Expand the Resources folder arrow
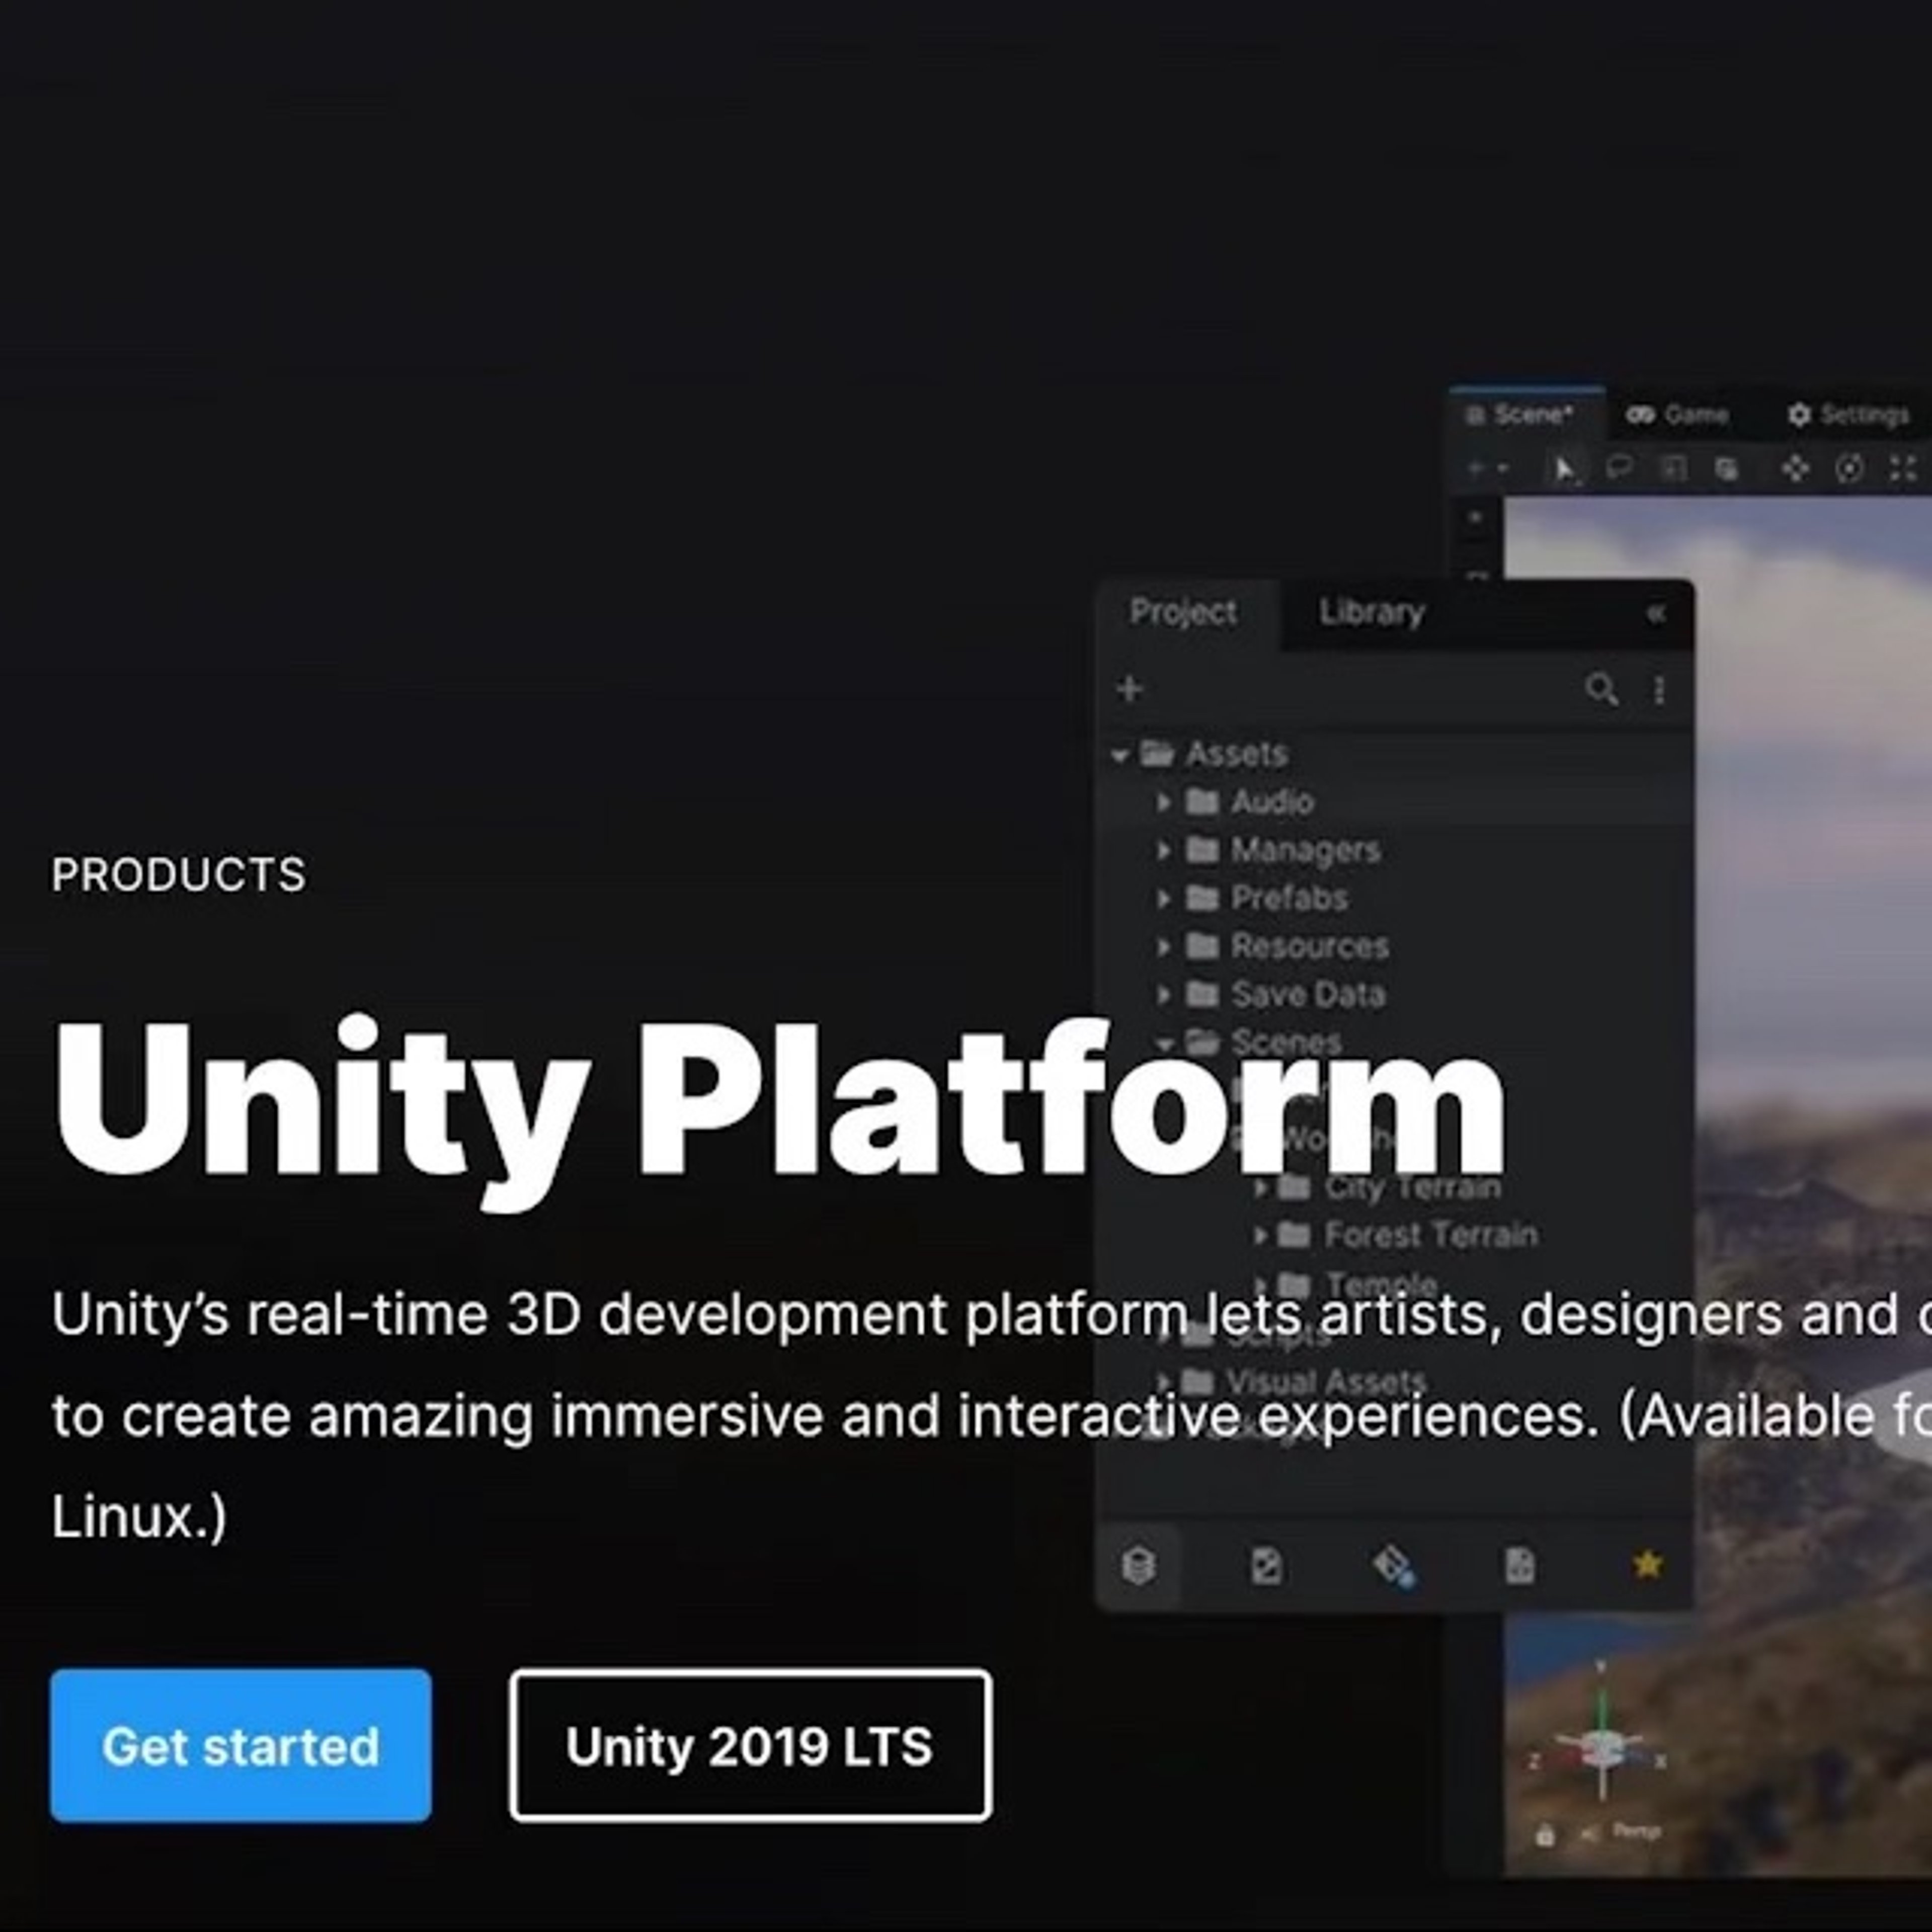 click(1163, 946)
